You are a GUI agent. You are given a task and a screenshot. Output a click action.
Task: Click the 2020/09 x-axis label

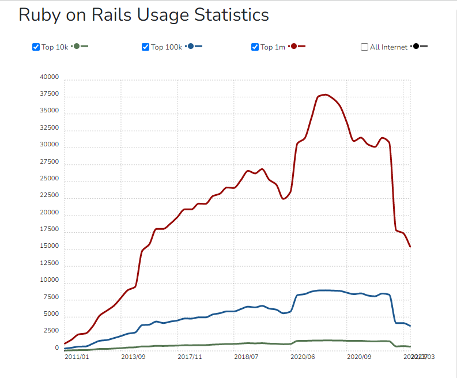point(359,357)
